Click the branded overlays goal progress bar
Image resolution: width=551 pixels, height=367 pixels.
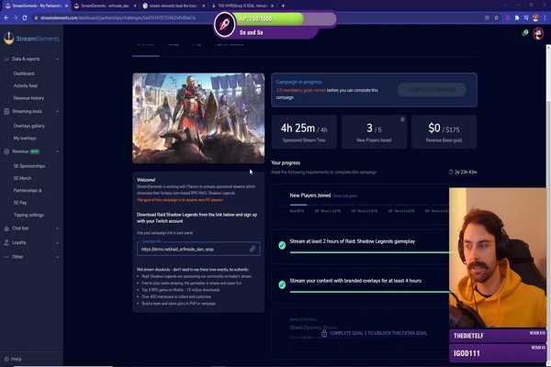pos(370,292)
